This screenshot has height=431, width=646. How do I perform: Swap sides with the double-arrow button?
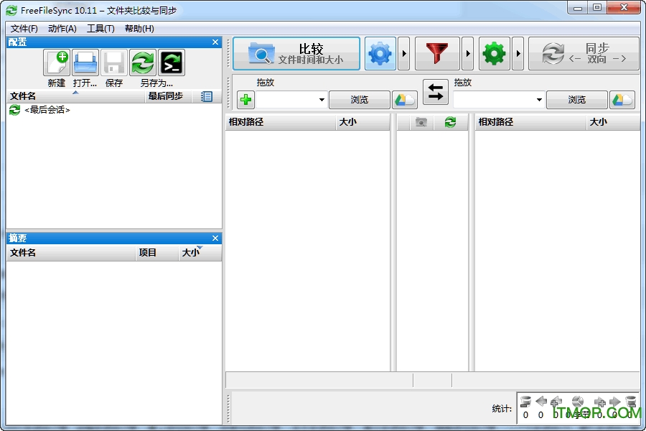tap(436, 92)
